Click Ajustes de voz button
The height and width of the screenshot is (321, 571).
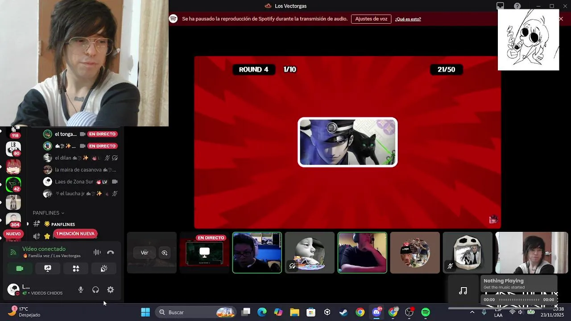[371, 19]
